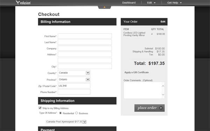210x131 pixels.
Task: Select the Business address type
Action: (x=76, y=113)
